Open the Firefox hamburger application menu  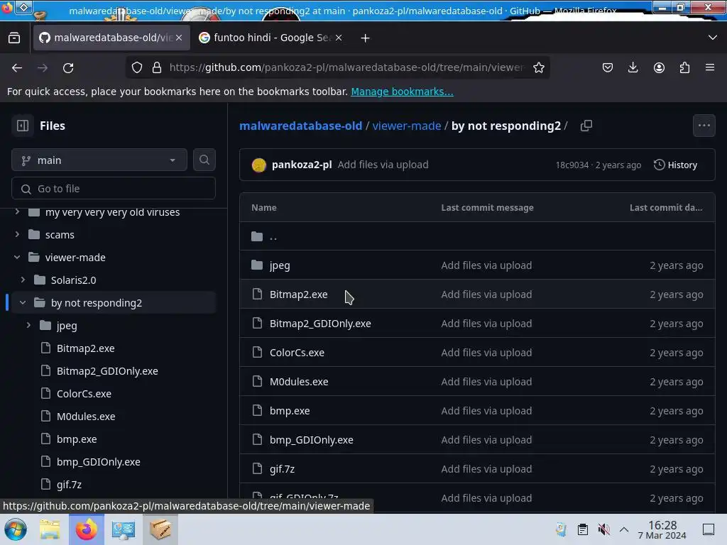coord(710,67)
